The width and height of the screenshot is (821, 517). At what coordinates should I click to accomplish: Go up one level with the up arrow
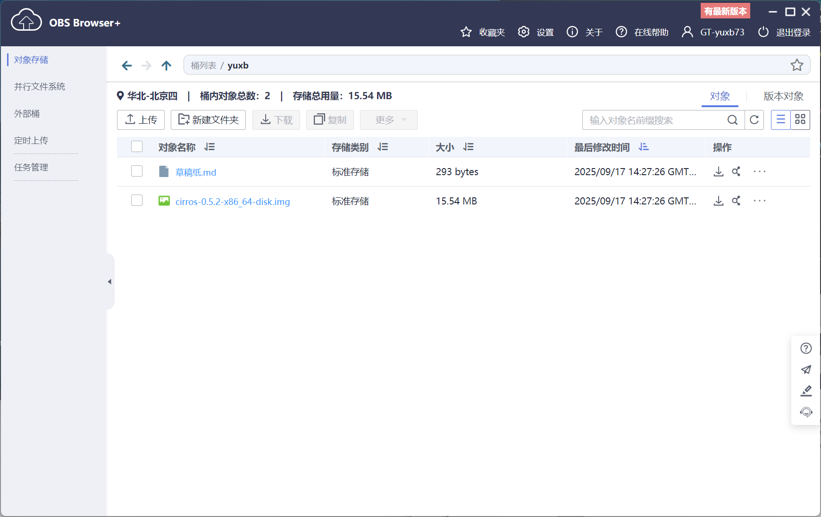(166, 66)
